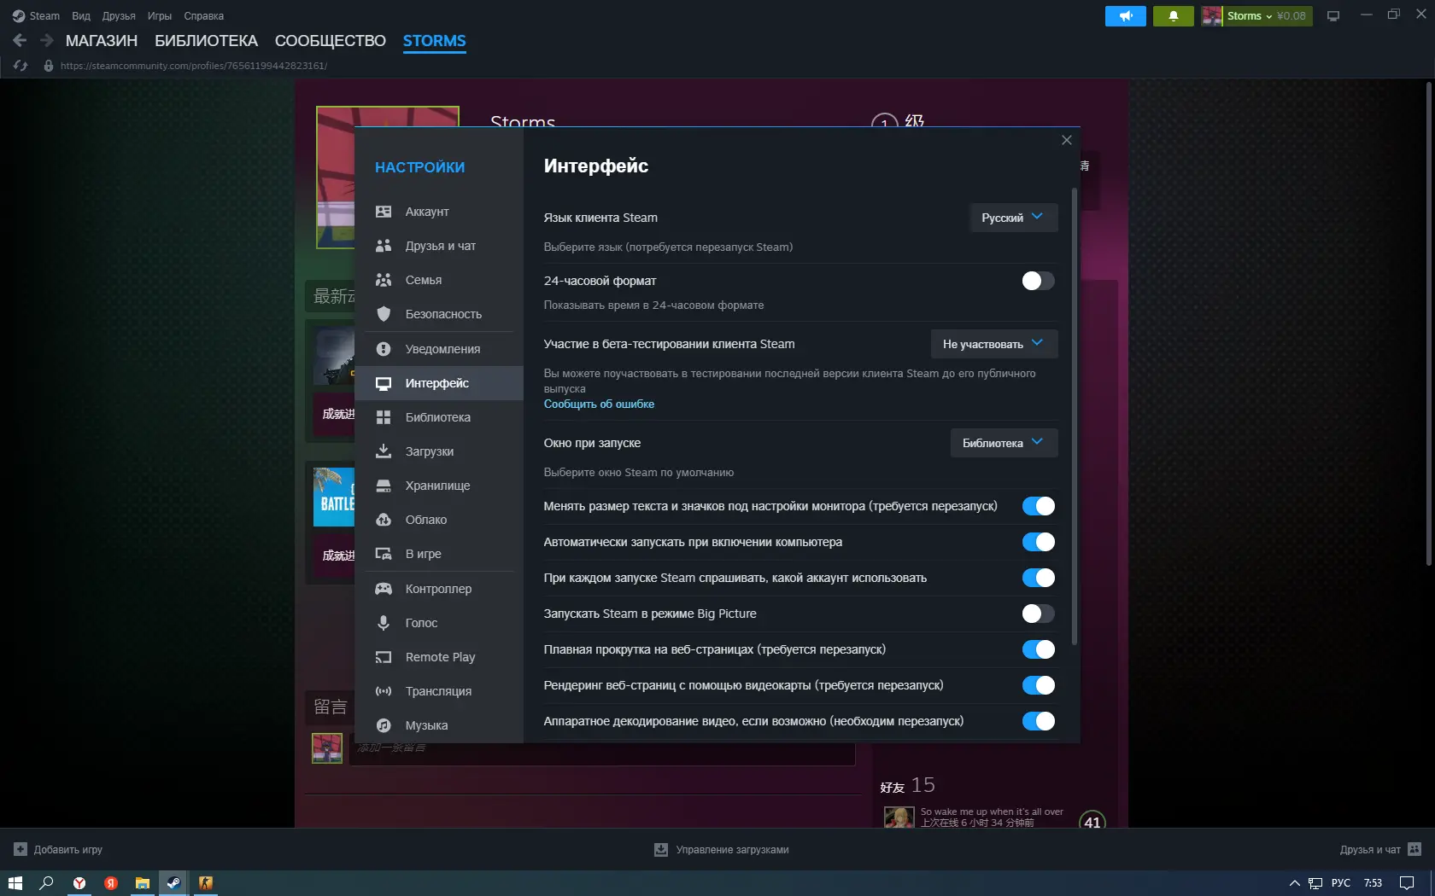Click Управление загрузками label
The width and height of the screenshot is (1435, 896).
[x=732, y=849]
